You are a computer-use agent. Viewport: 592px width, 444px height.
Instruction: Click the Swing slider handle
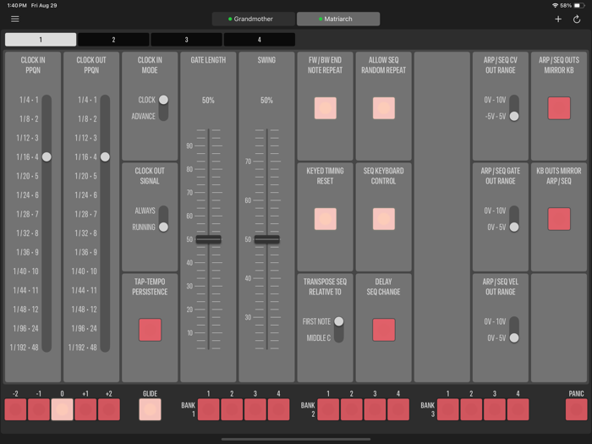pos(267,239)
